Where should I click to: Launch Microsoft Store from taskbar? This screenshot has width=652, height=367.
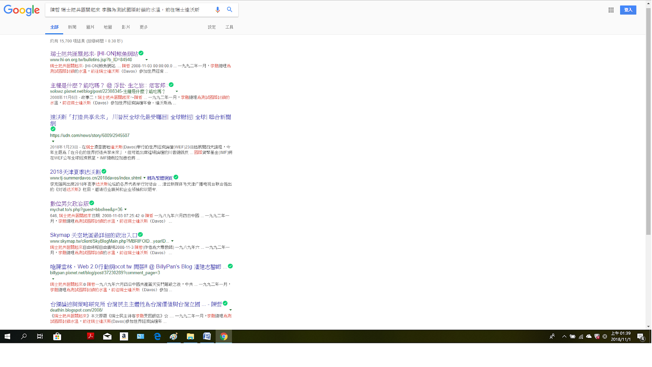[x=57, y=336]
